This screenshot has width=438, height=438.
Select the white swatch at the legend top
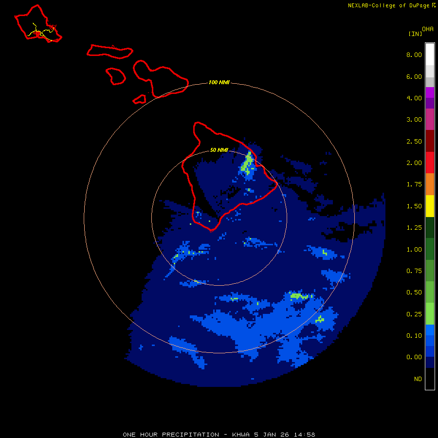coord(430,55)
